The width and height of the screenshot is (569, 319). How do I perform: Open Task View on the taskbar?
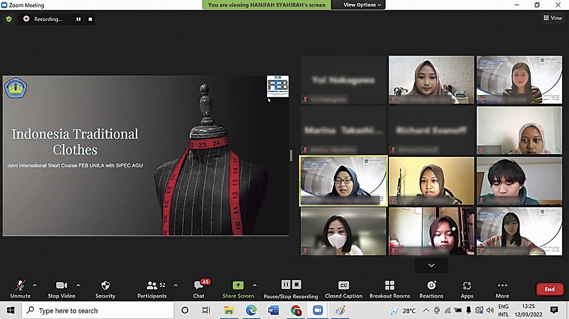coord(206,310)
